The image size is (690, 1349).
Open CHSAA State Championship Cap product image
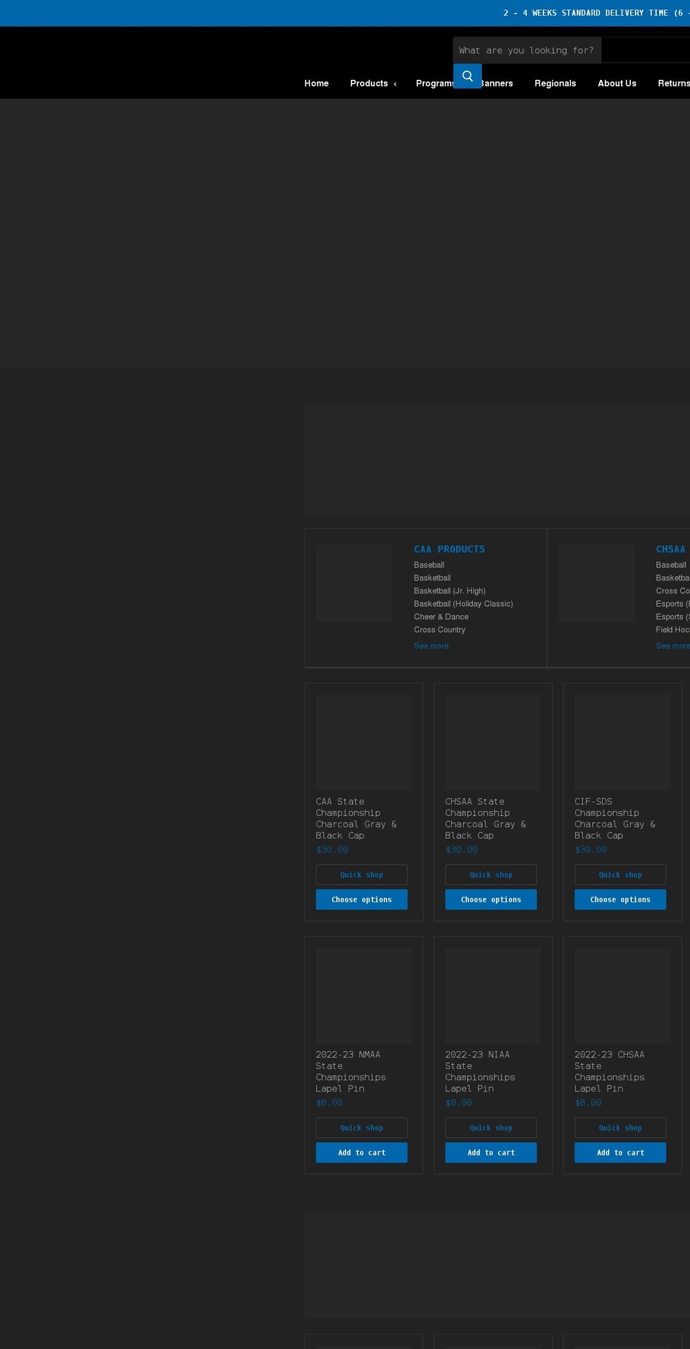493,742
